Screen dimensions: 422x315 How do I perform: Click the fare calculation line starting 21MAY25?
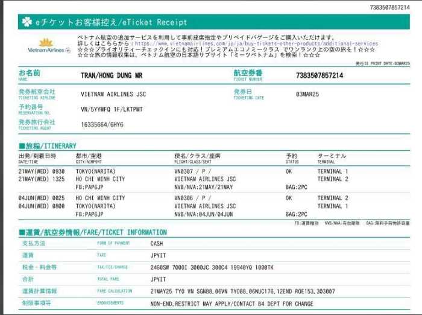coord(242,291)
